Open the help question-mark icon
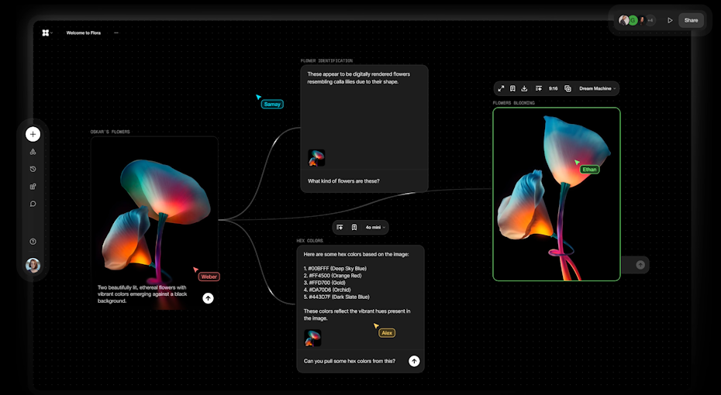 point(33,242)
